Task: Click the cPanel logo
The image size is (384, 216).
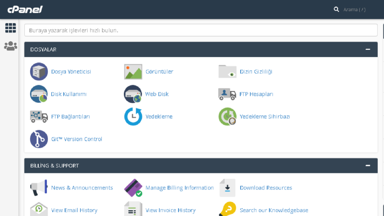Action: coord(25,10)
